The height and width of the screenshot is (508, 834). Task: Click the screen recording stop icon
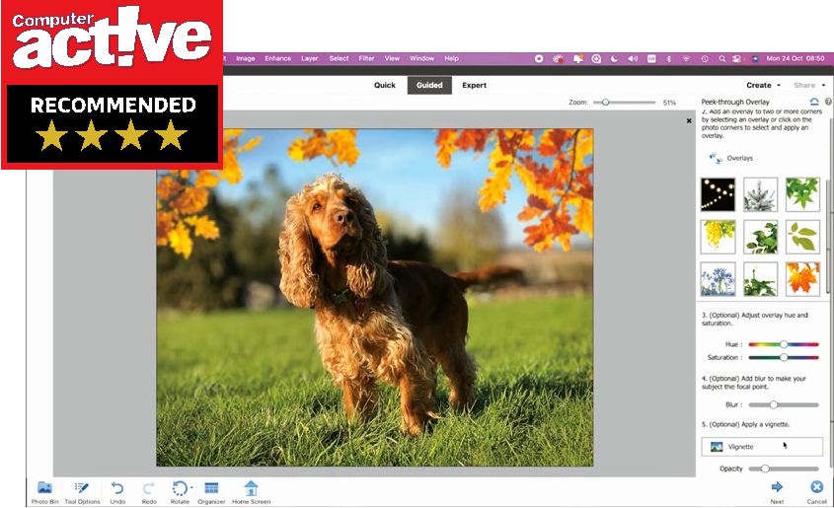click(x=539, y=59)
